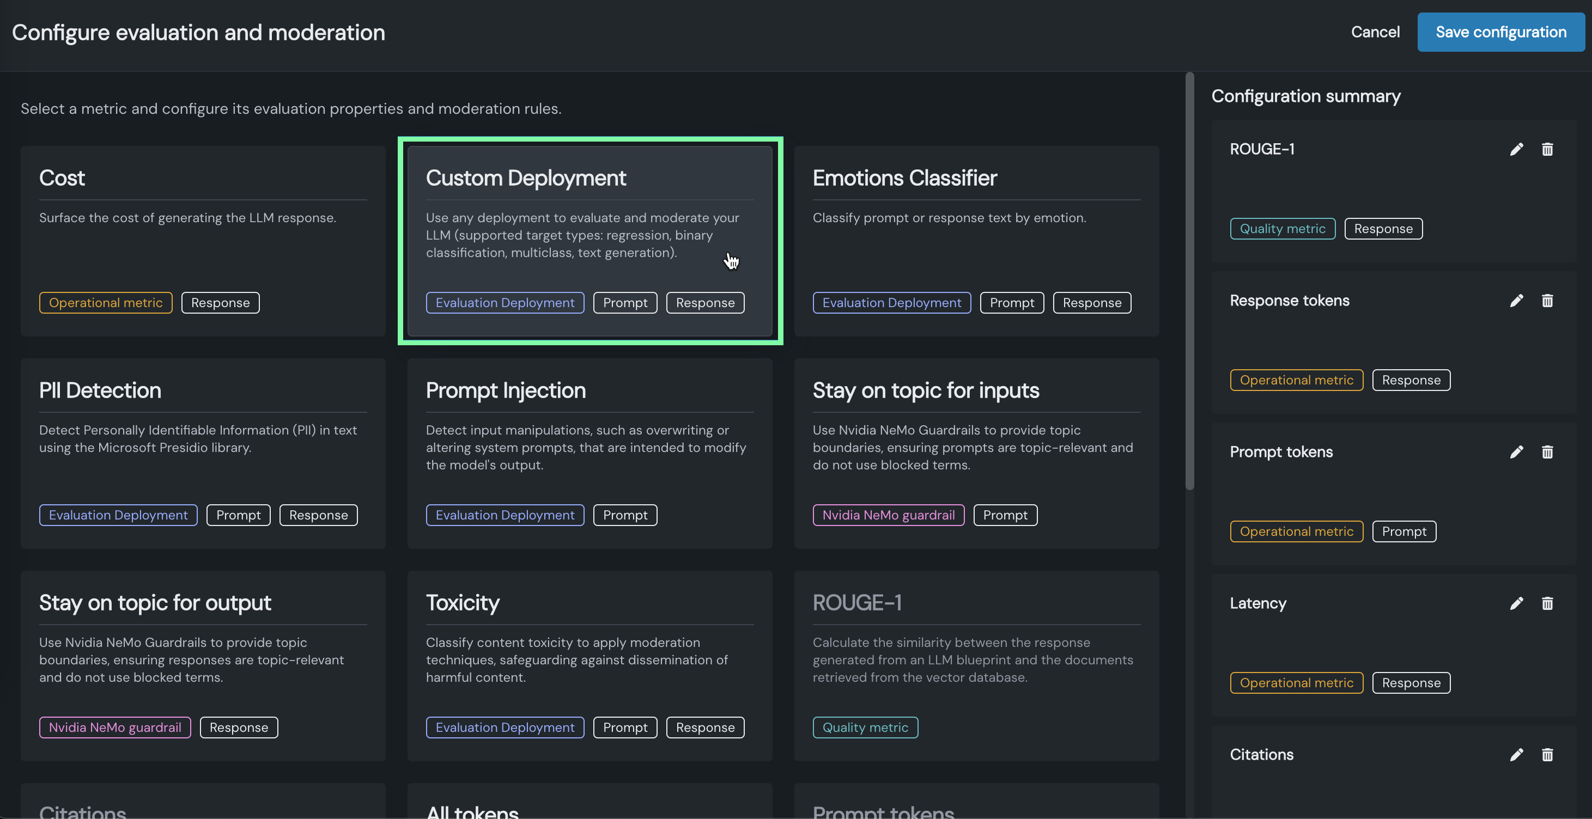Click pencil icon next to Citations

click(x=1516, y=755)
